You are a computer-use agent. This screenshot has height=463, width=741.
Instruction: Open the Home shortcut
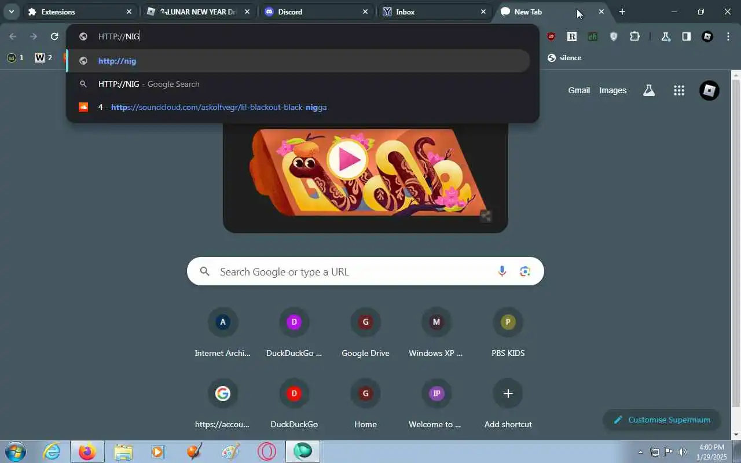(365, 404)
